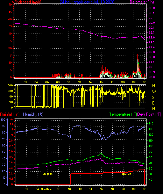
Task: Click the barometer axis value 29.6
Action: tap(152, 38)
